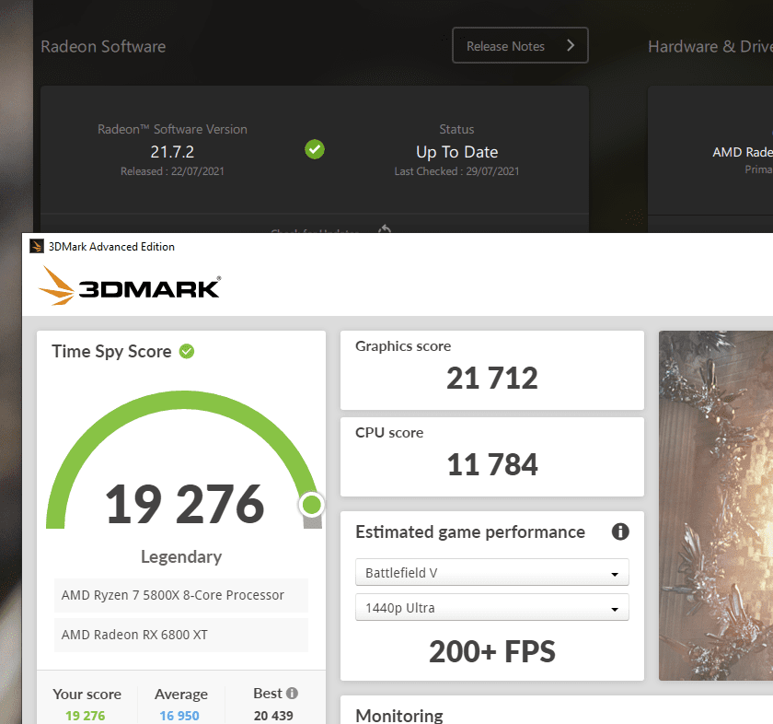Open the Battlefield V game dropdown

click(492, 573)
